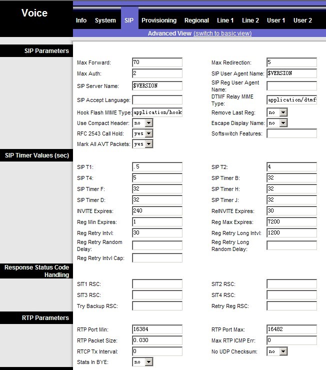
Task: Click the SIP Accept Language field
Action: click(x=157, y=100)
